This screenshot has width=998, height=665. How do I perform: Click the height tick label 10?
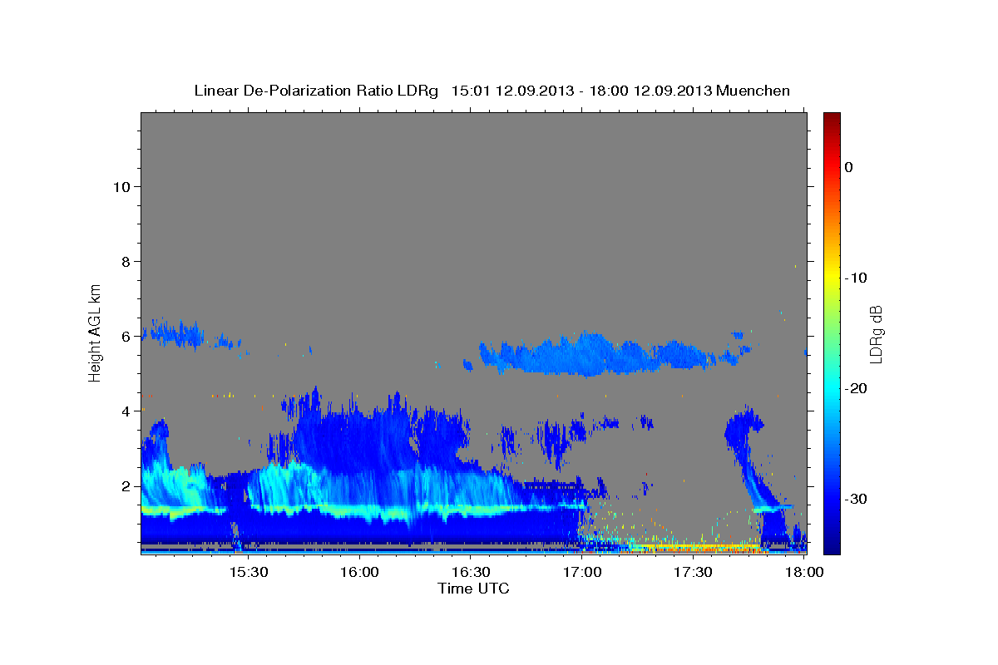(121, 187)
